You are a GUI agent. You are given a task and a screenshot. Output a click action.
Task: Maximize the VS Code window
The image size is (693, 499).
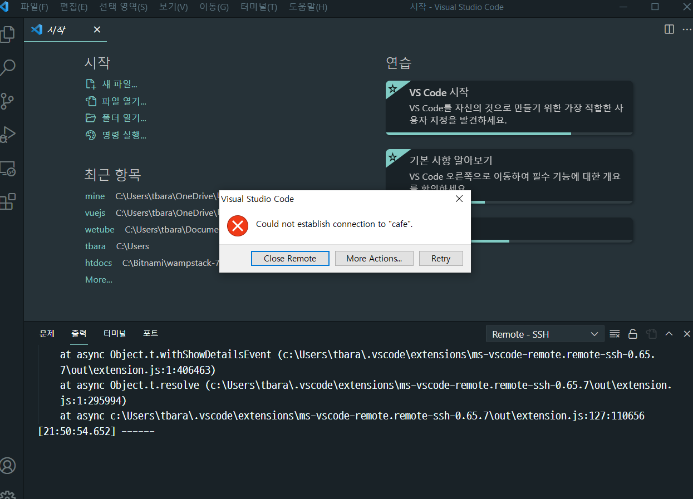pyautogui.click(x=655, y=7)
